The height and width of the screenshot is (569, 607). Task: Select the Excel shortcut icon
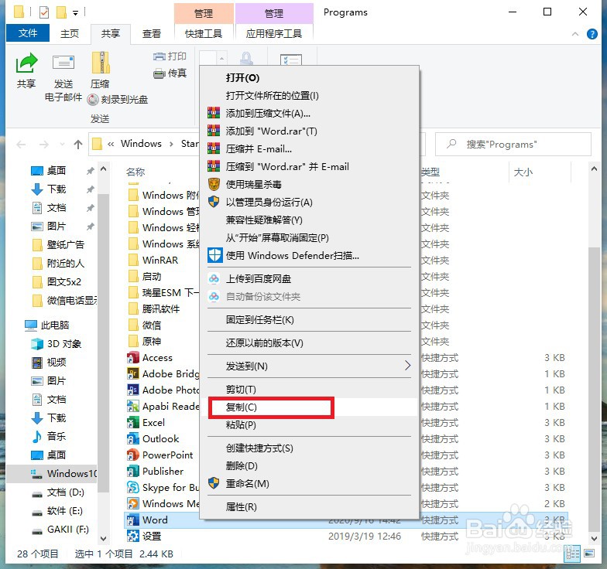click(133, 422)
